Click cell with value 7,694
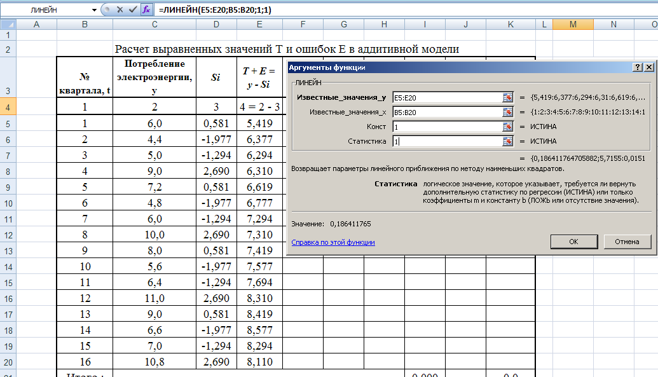658x377 pixels. (x=259, y=282)
